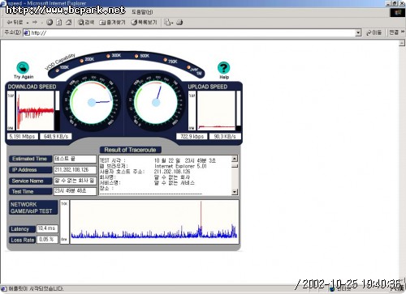Open the Help question mark icon
The image size is (406, 294).
[223, 67]
